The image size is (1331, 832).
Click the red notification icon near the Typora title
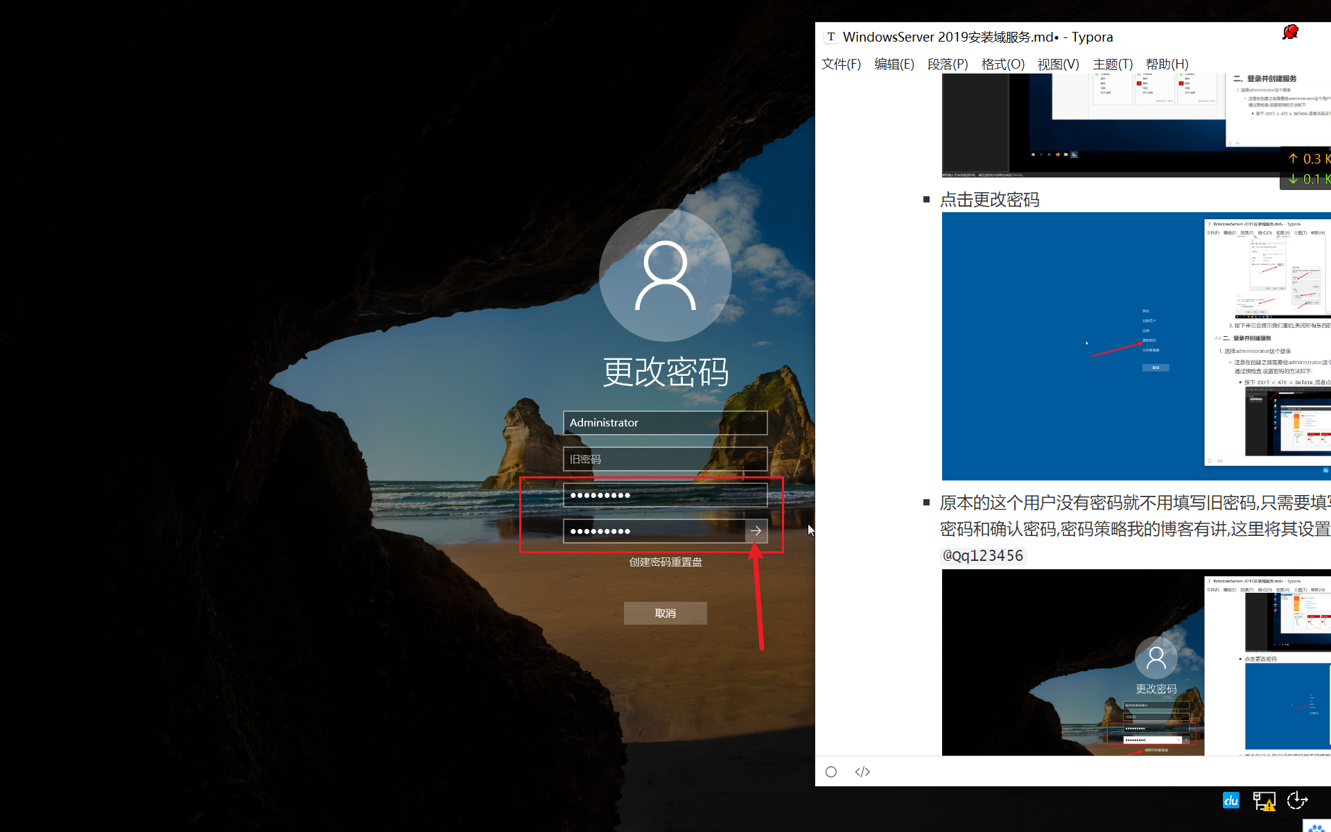pyautogui.click(x=1290, y=33)
